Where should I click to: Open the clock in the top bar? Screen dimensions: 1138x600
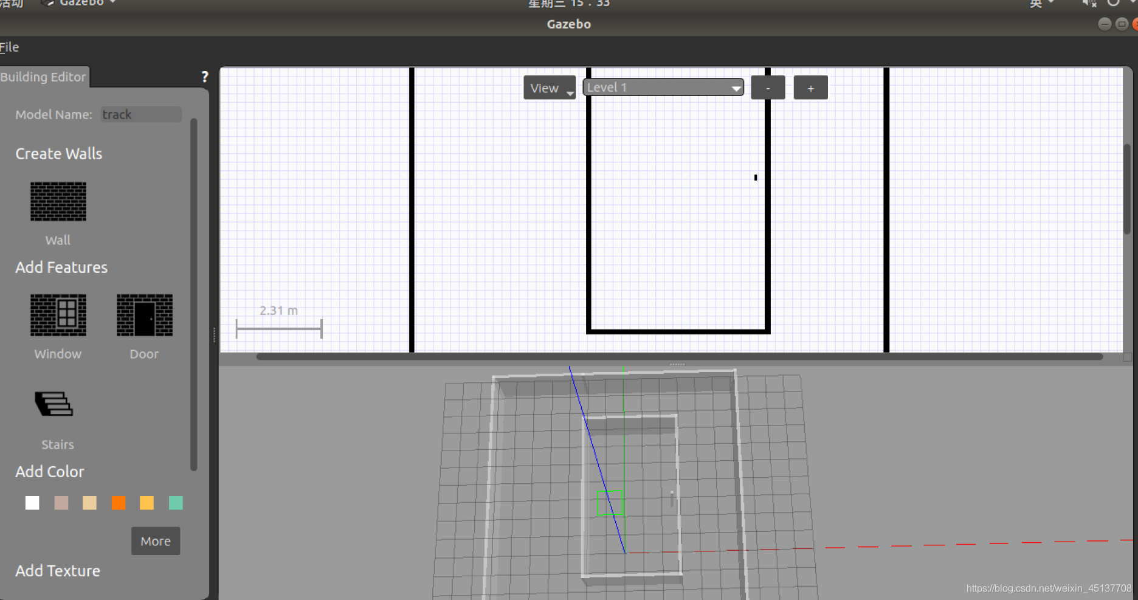[x=568, y=3]
